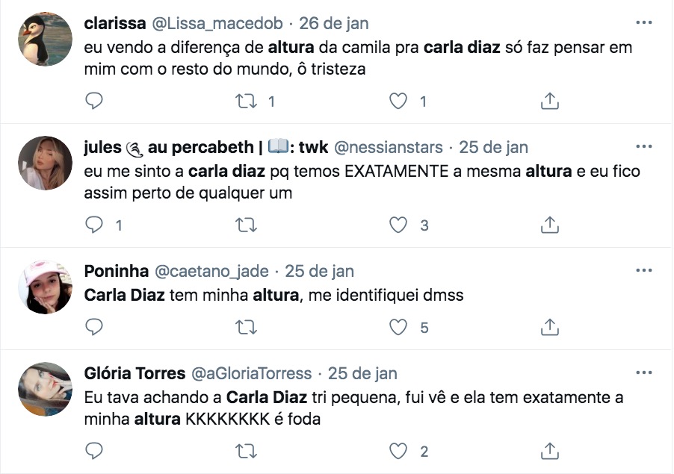Reply to Poninha's tweet
Screen dimensions: 674x474
pyautogui.click(x=93, y=327)
